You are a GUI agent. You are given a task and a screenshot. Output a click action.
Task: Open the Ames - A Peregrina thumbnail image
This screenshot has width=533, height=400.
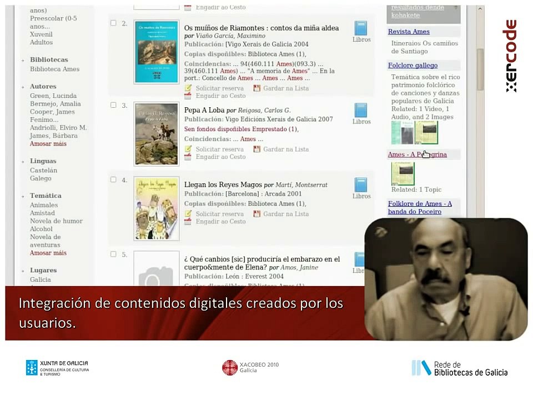pos(403,174)
